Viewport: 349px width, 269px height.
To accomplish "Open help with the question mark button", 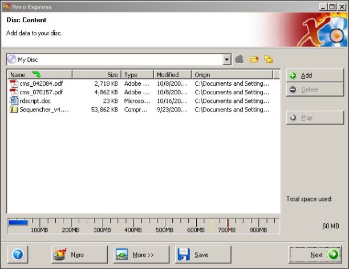I will click(18, 254).
